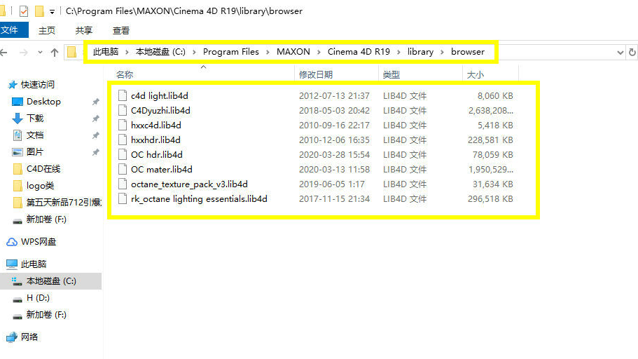
Task: Click 本地磁盘 (C:) in address breadcrumb
Action: tap(160, 52)
